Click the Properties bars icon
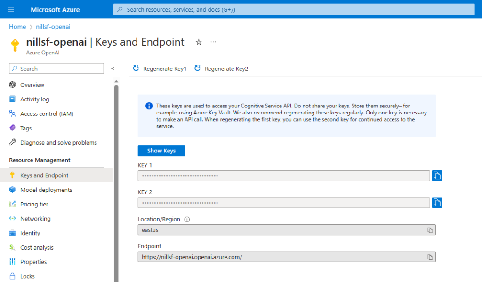 click(12, 261)
